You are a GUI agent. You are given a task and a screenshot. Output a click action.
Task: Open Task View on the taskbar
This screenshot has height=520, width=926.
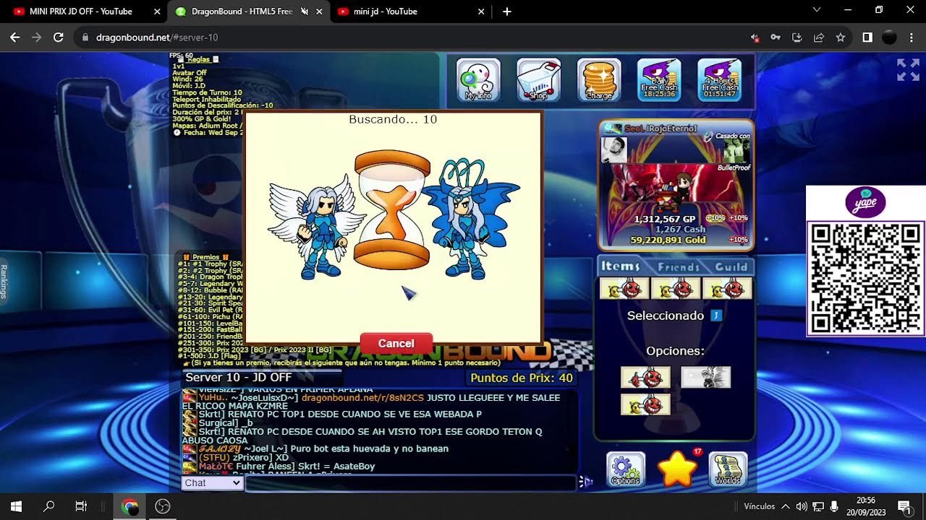pyautogui.click(x=81, y=506)
